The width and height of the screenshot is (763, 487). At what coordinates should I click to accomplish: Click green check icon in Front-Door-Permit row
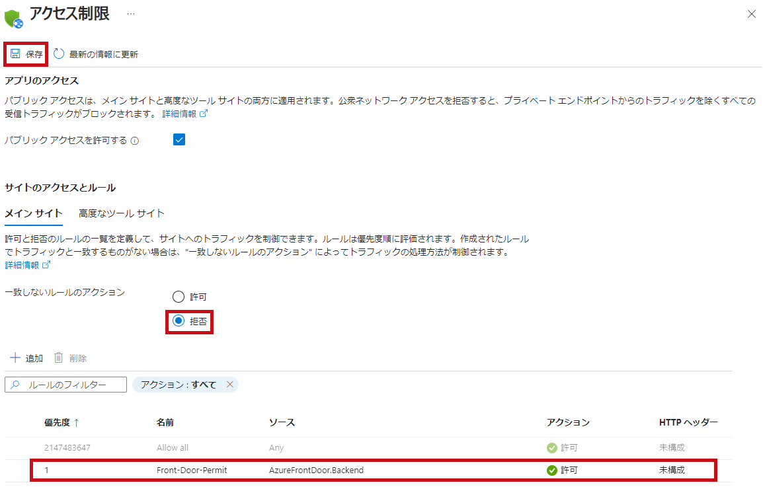(552, 470)
